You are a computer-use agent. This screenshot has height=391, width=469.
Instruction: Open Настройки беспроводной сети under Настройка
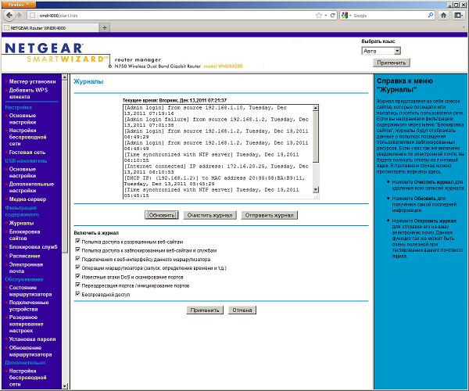[27, 137]
